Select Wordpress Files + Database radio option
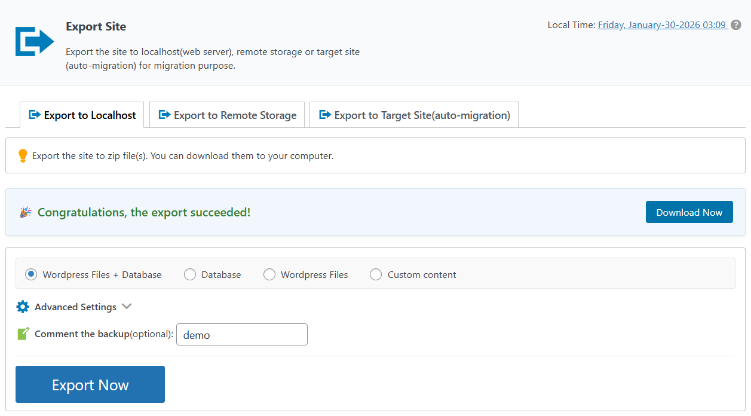Image resolution: width=751 pixels, height=416 pixels. point(31,274)
